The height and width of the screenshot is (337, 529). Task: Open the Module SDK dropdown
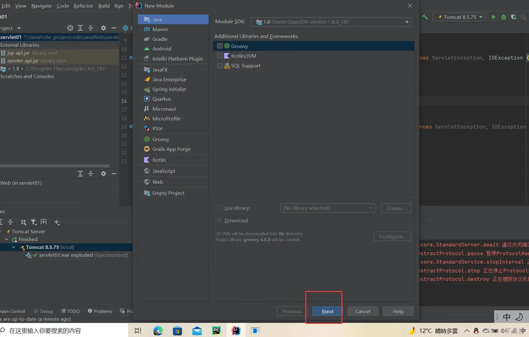tap(331, 22)
